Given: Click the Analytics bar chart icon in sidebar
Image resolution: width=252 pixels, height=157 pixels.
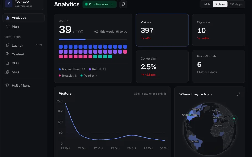Looking at the screenshot, I should pos(7,18).
